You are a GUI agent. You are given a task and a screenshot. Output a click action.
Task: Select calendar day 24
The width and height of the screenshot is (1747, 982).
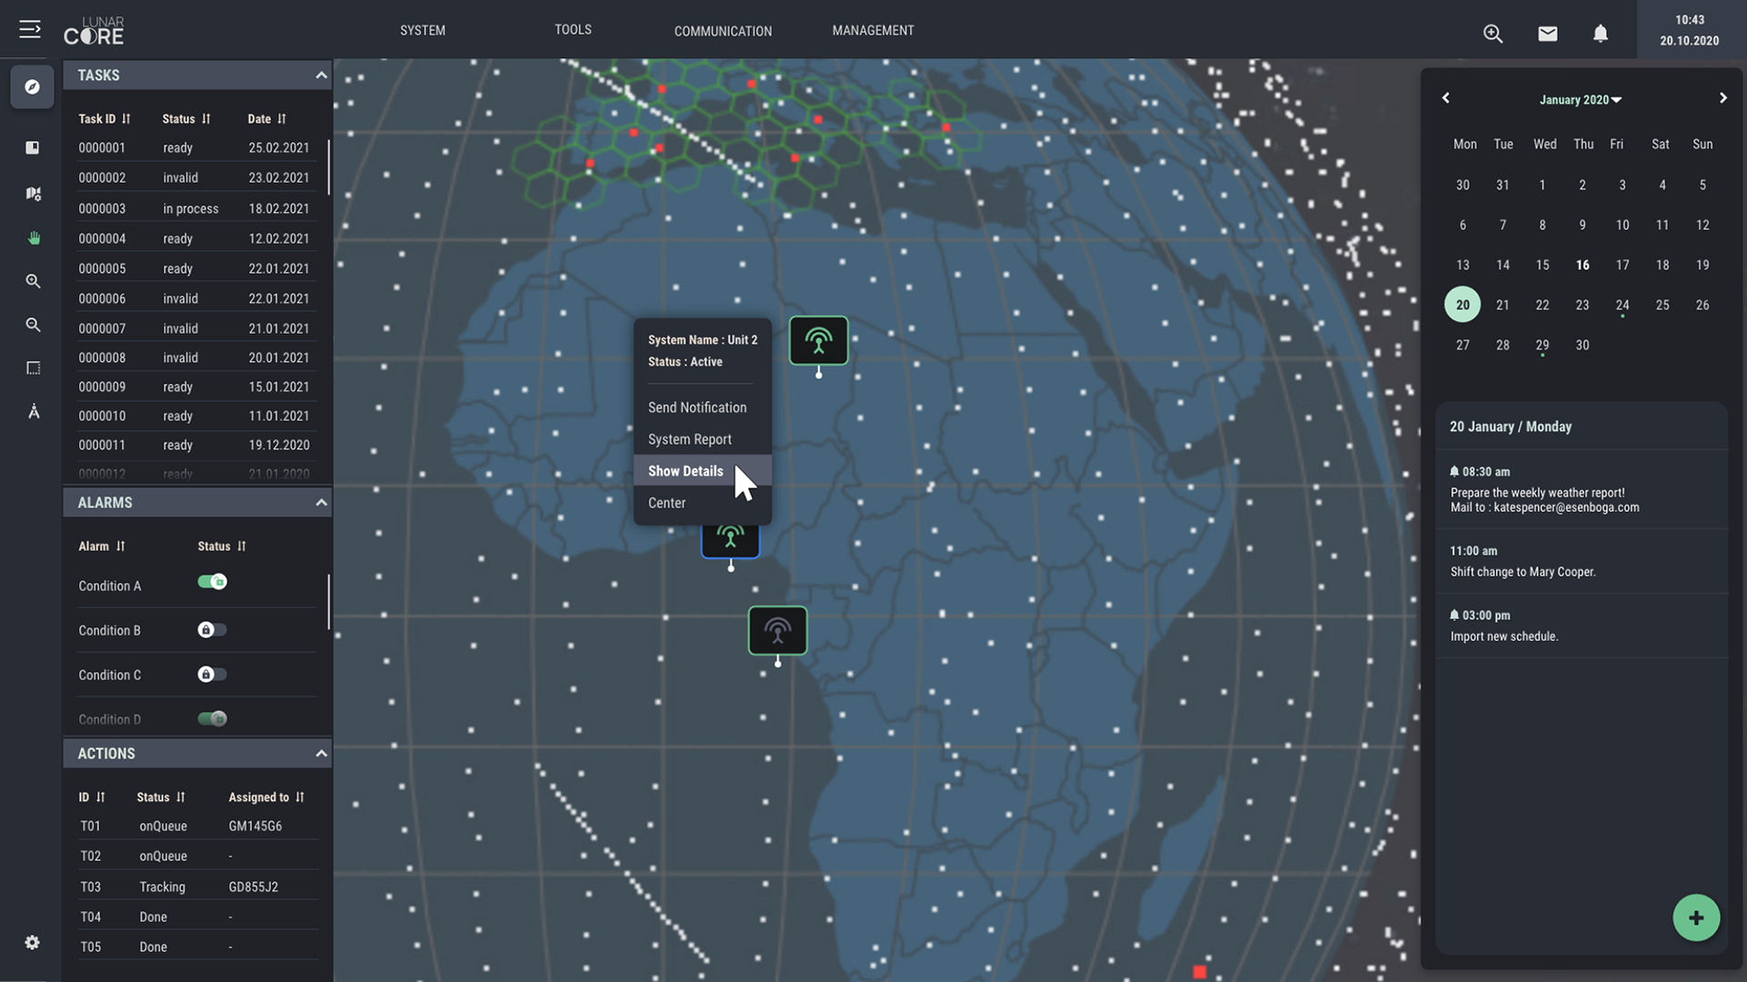[x=1622, y=306]
